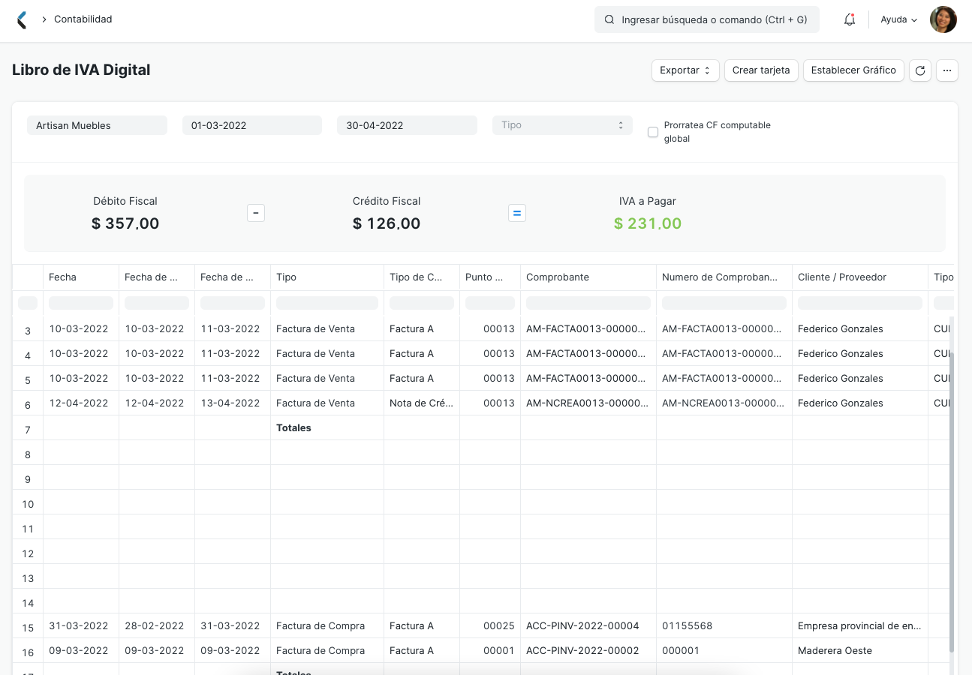Click 12-04-2022 in the Fecha column

81,403
